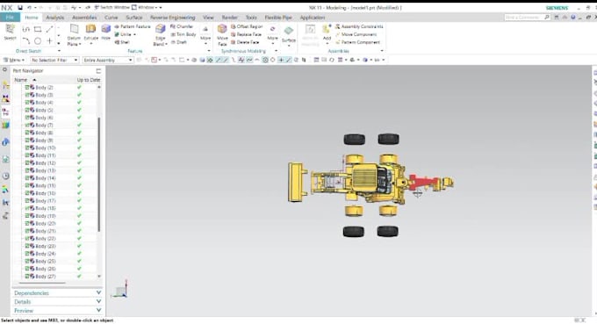Click the Move Face tool
The height and width of the screenshot is (324, 597).
coord(222,34)
